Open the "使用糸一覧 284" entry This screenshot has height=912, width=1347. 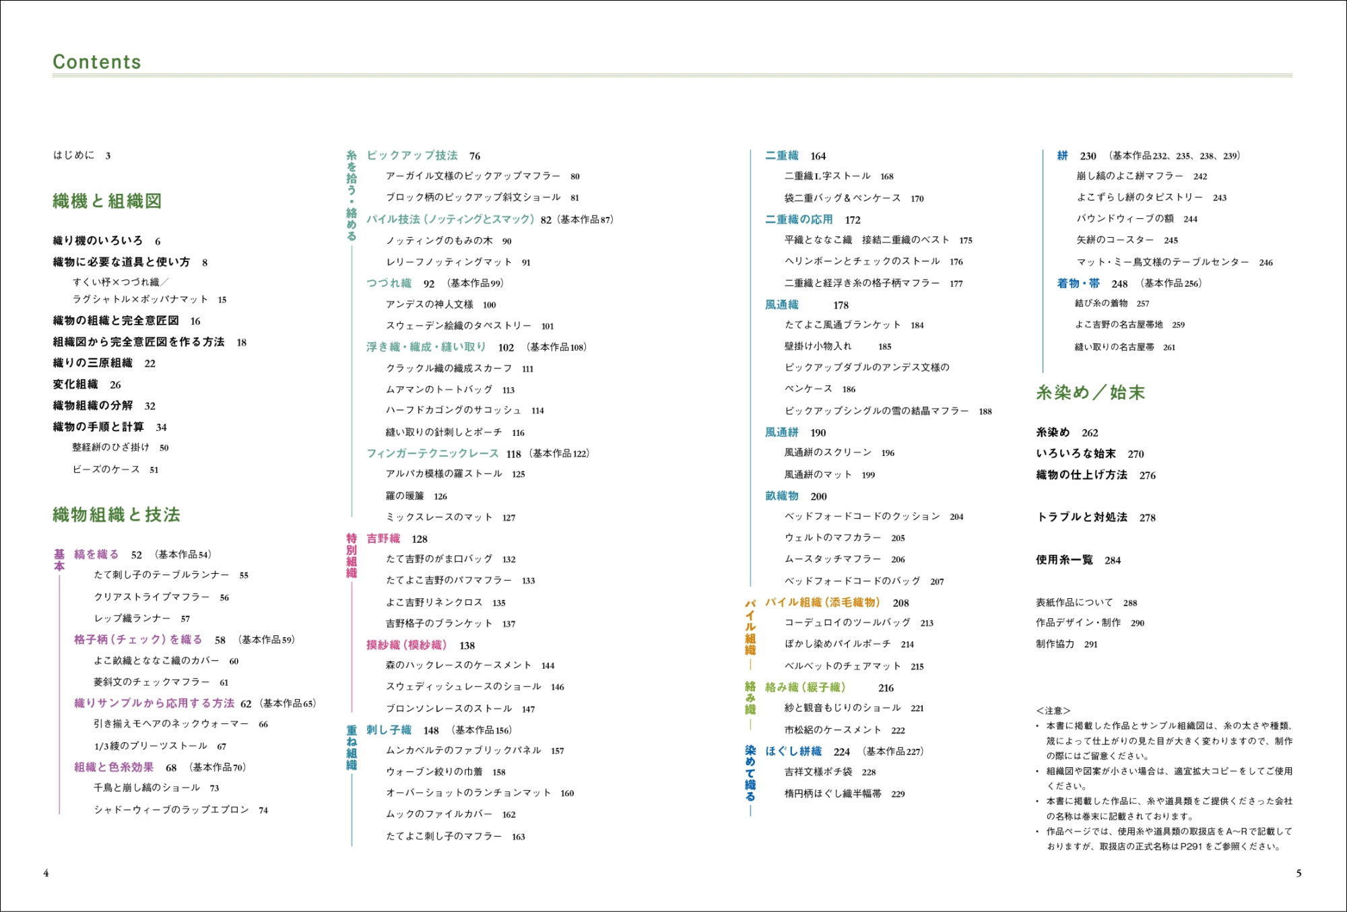(x=1077, y=560)
